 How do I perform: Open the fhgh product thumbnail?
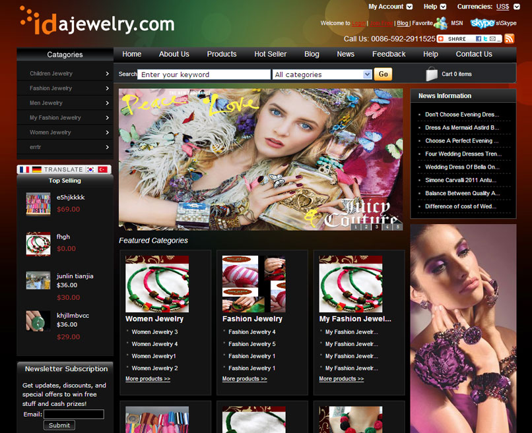(x=38, y=244)
